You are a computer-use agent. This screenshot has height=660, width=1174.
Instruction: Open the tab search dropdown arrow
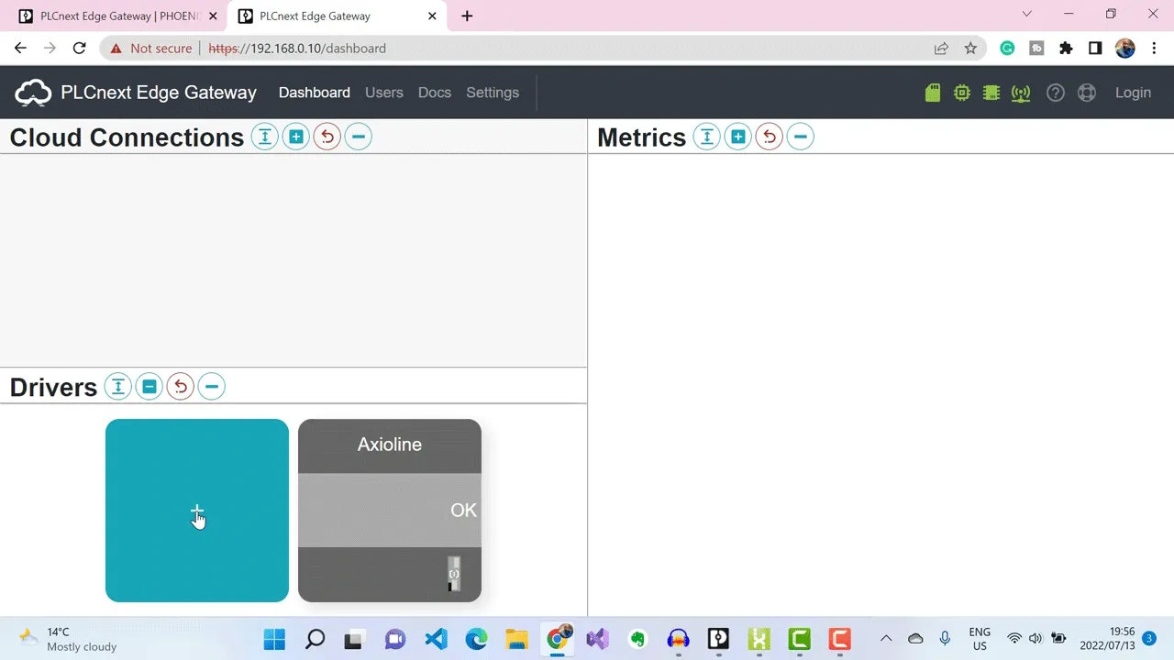pos(1027,14)
